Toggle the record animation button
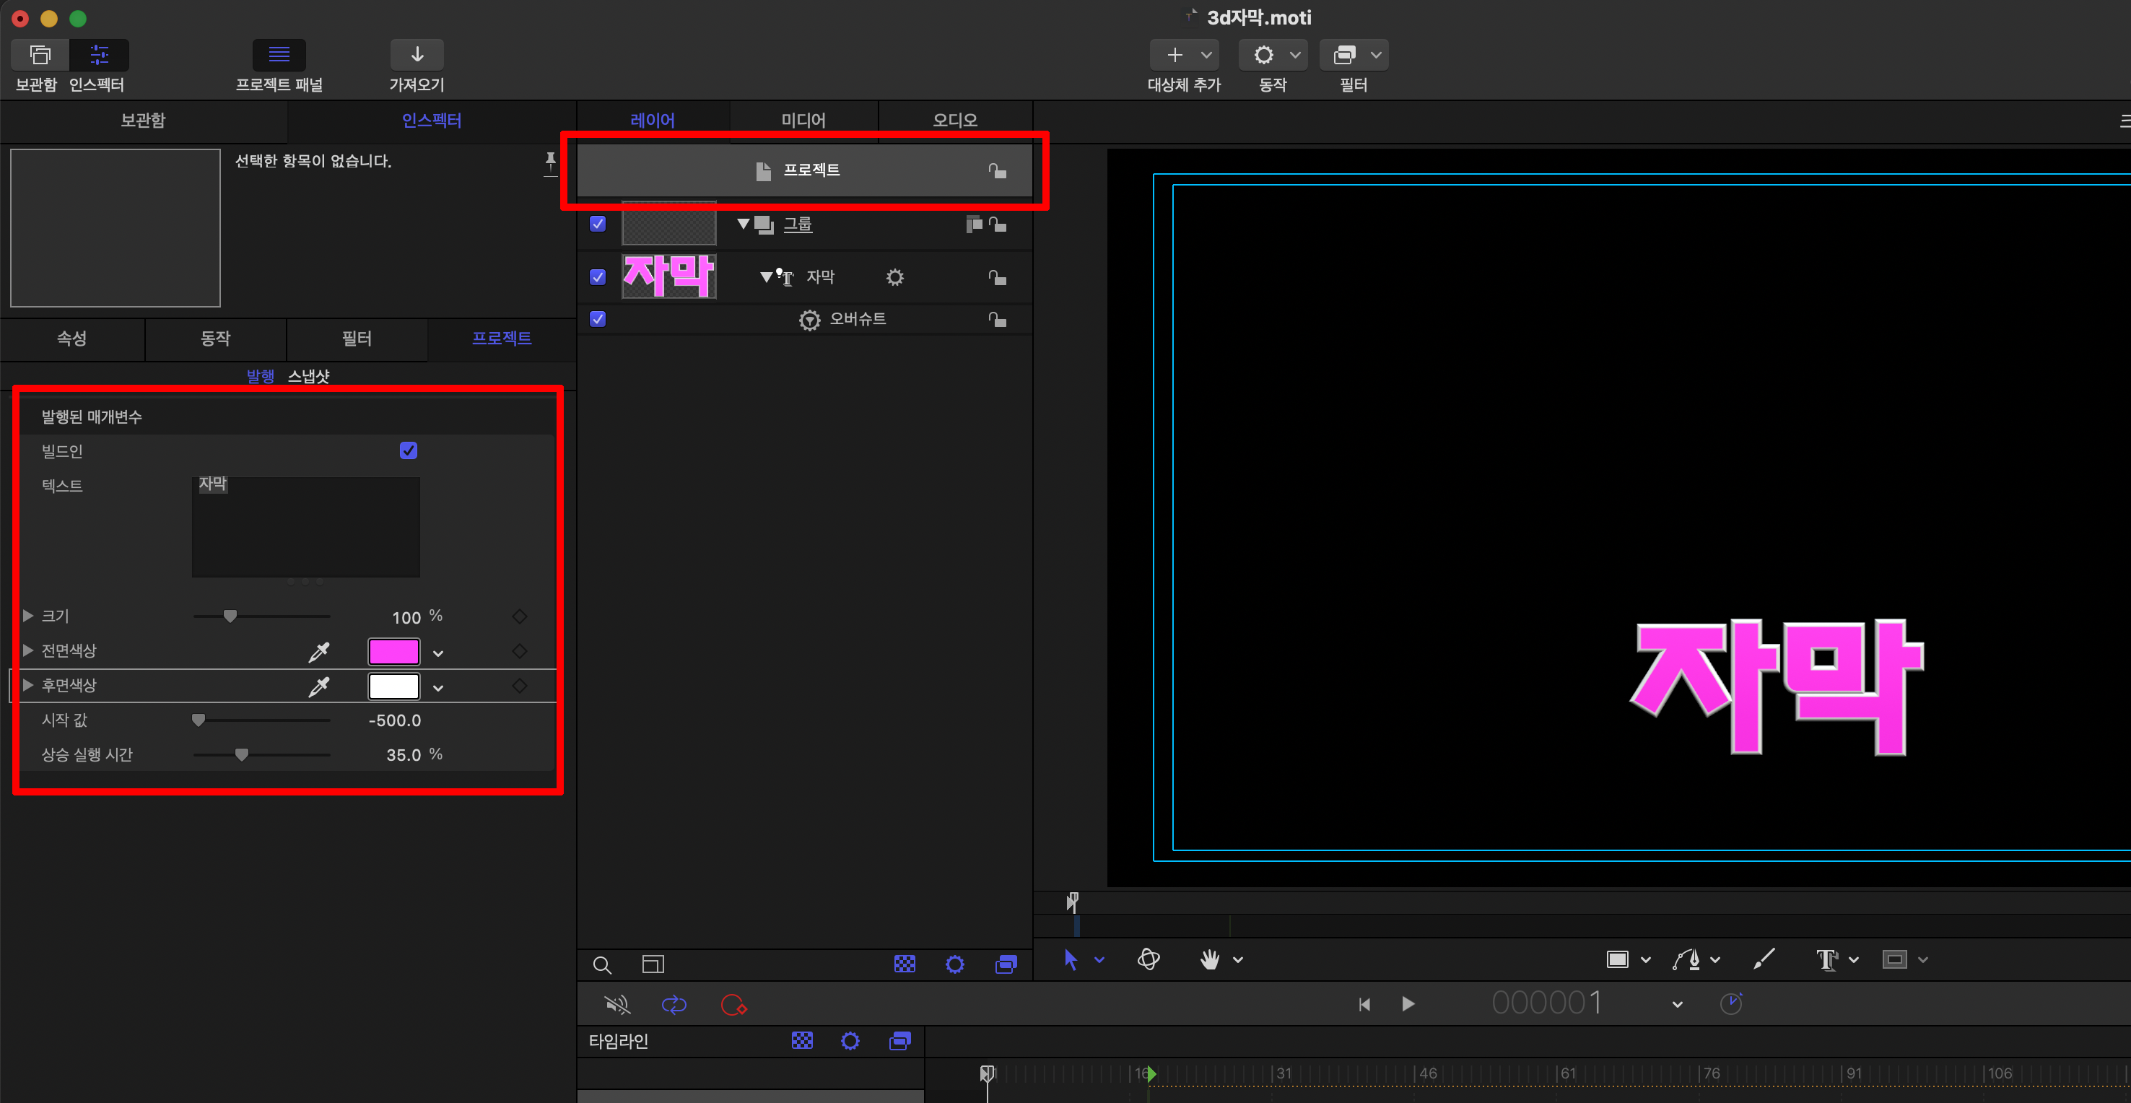This screenshot has height=1103, width=2131. 733,1005
